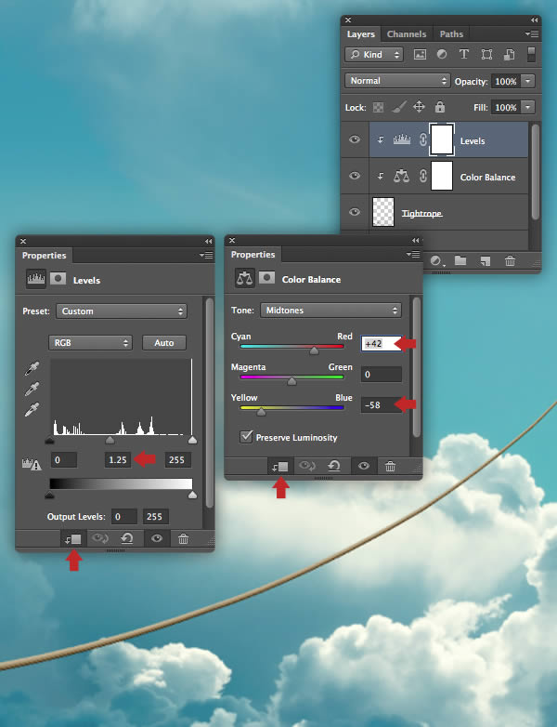Select Levels panel mask icon
The height and width of the screenshot is (727, 557).
click(x=58, y=279)
